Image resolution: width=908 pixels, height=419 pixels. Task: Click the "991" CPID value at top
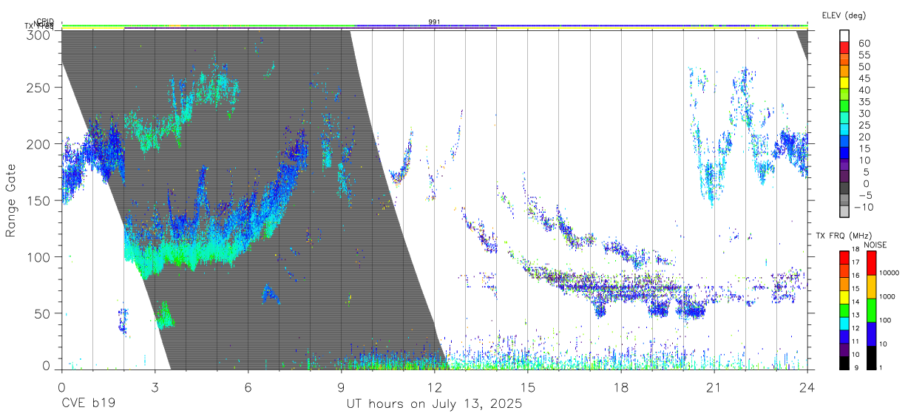434,22
